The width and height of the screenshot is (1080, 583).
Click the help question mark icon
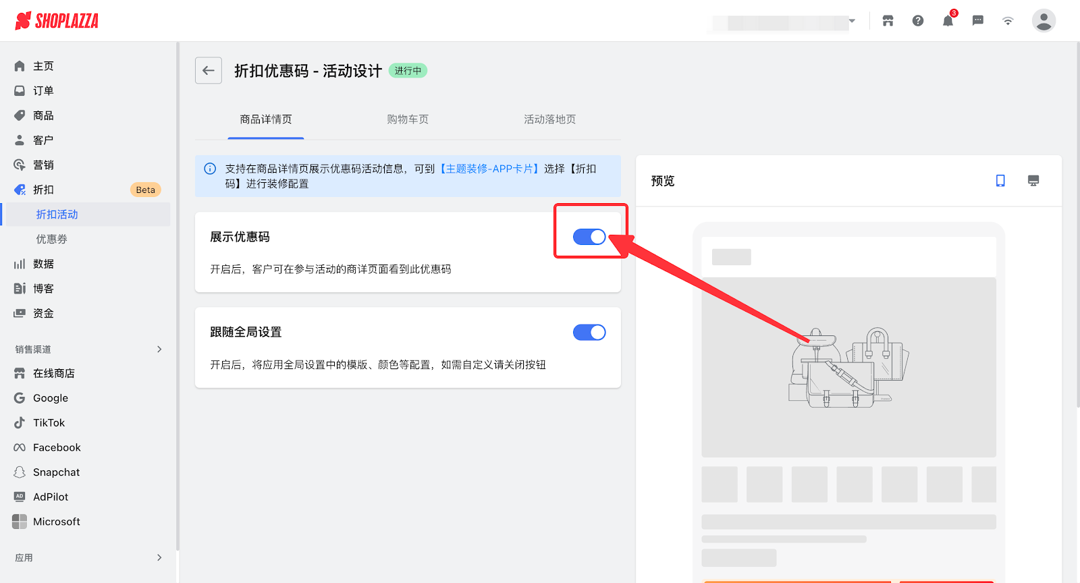(x=918, y=21)
